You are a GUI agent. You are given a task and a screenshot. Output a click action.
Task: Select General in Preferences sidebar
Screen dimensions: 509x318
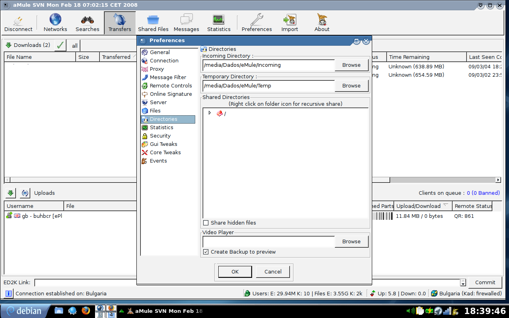160,52
